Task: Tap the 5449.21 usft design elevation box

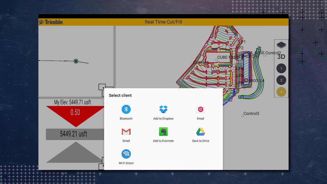Action: (75, 134)
